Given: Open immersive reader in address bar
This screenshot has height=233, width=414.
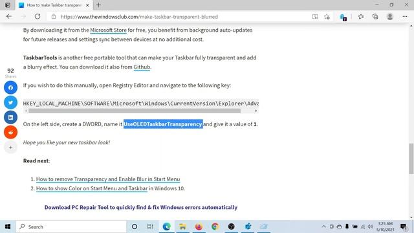Looking at the screenshot, I should coord(315,17).
